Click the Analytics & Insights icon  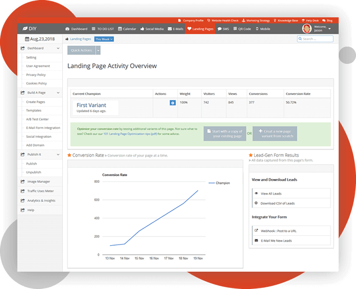coord(22,201)
